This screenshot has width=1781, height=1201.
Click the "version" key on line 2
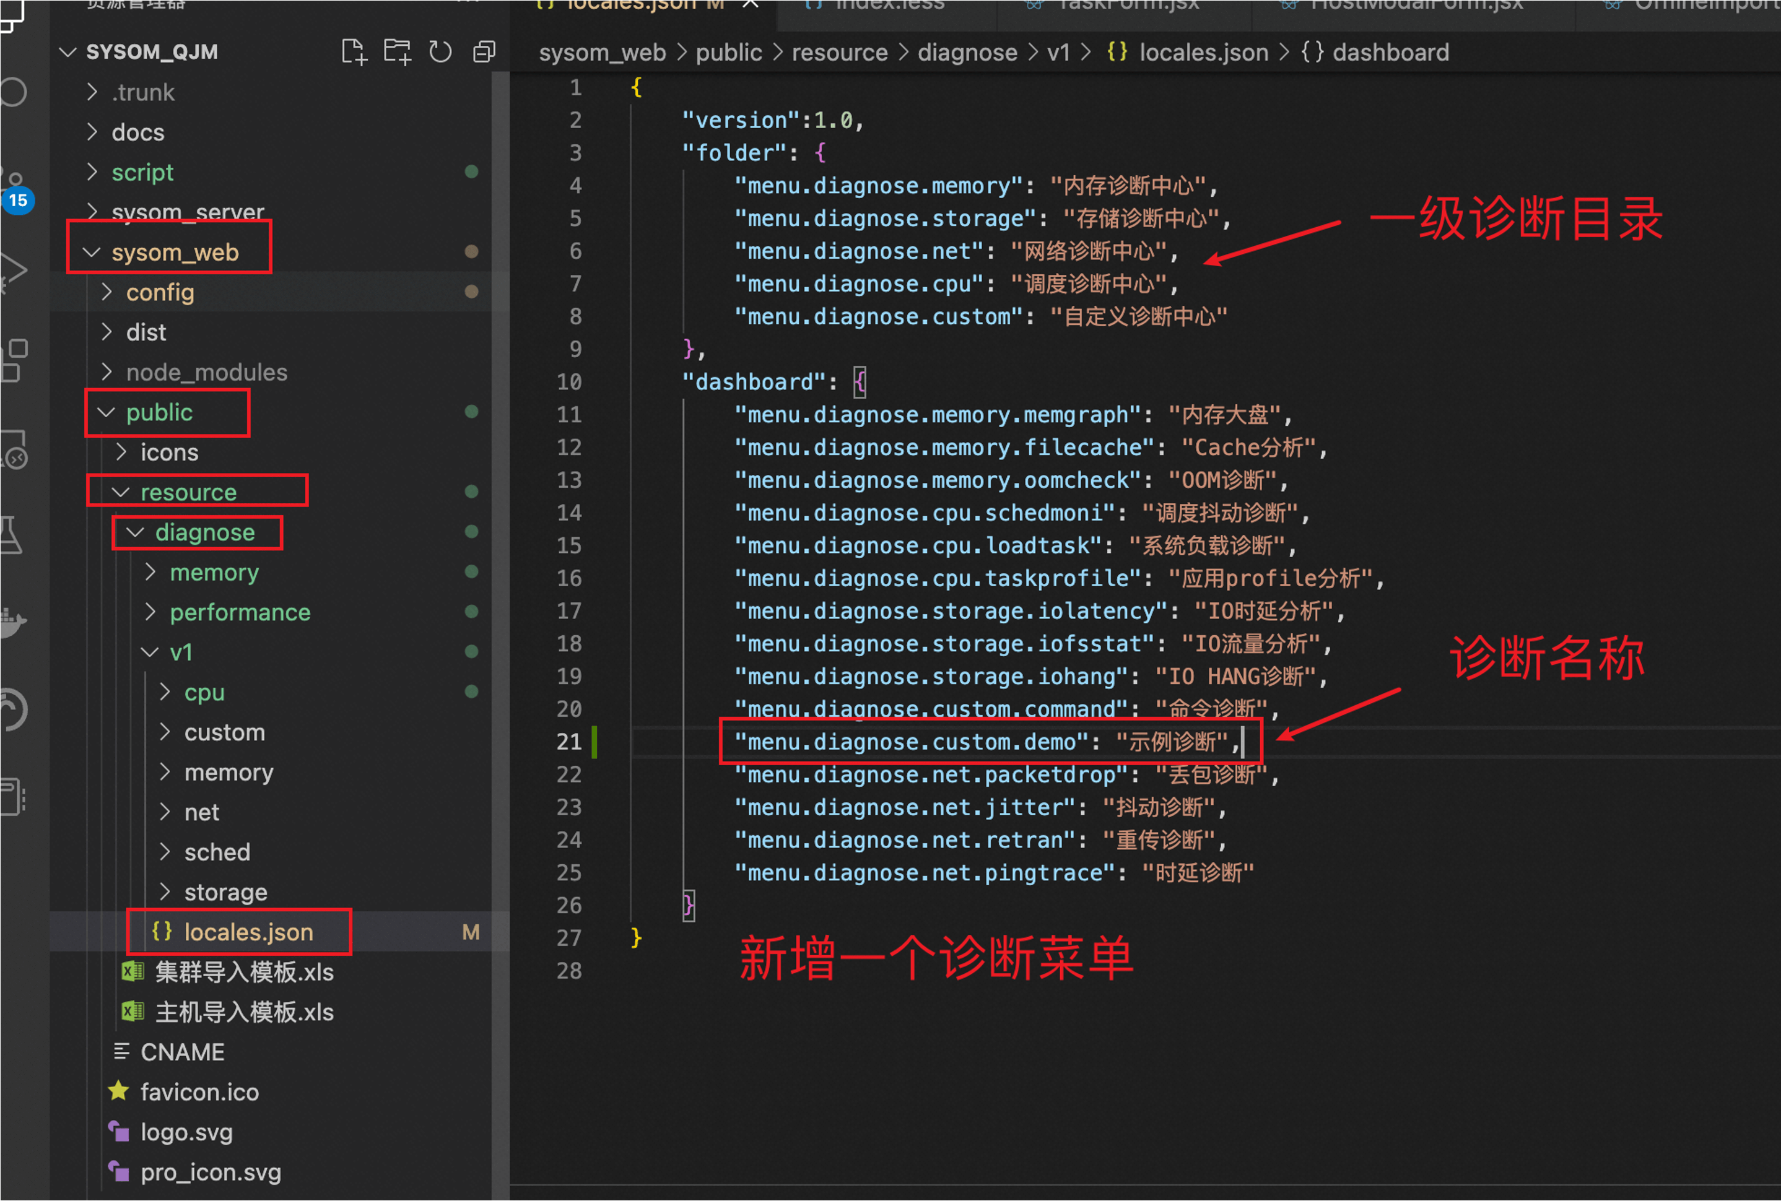[x=741, y=119]
